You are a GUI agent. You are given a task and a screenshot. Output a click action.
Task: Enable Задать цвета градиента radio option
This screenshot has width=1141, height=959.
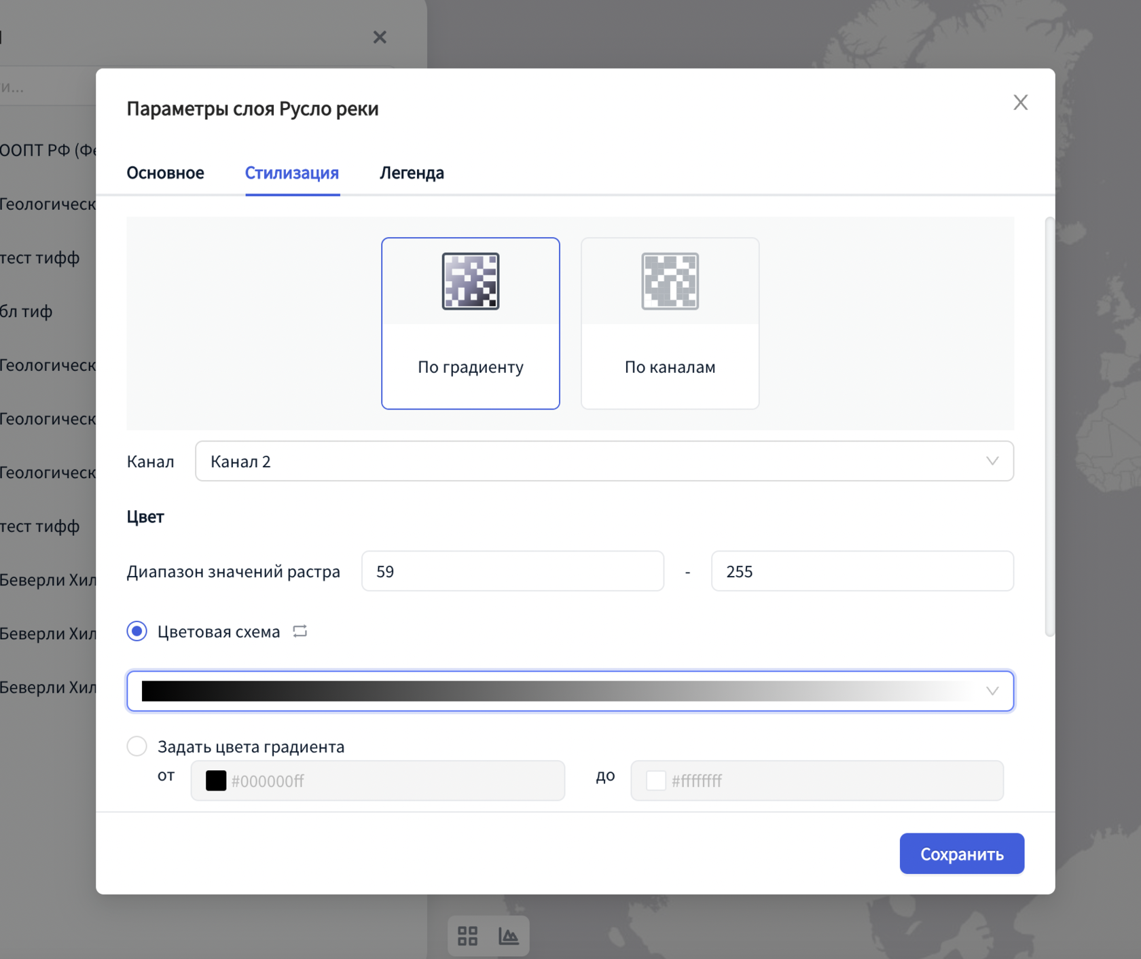137,746
